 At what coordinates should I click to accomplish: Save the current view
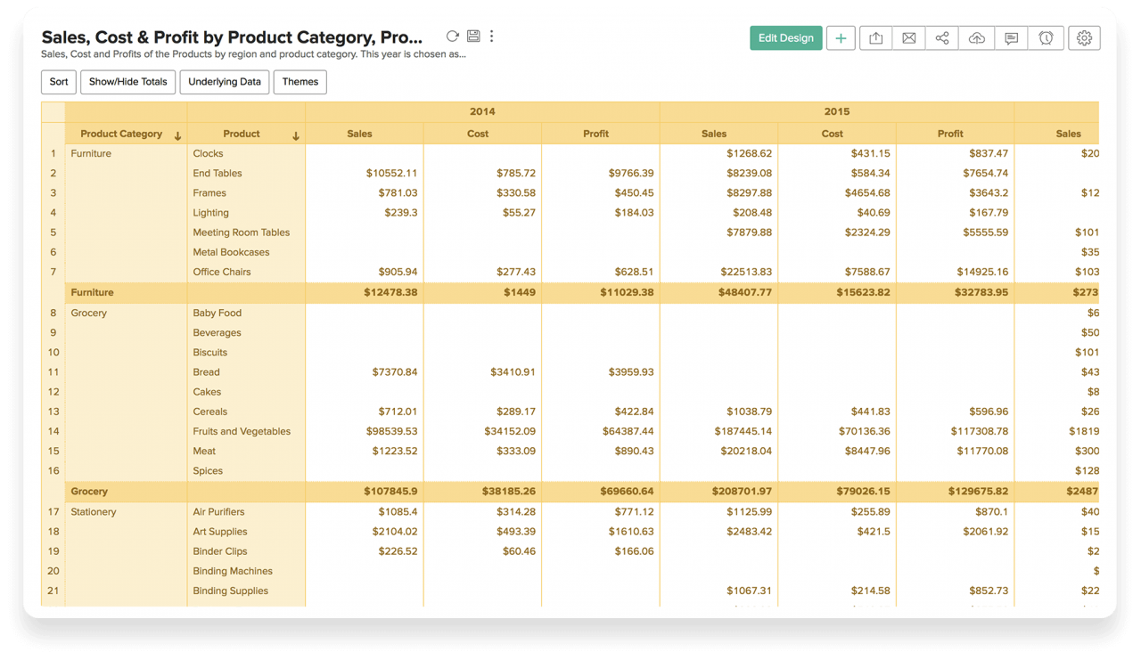(x=472, y=37)
